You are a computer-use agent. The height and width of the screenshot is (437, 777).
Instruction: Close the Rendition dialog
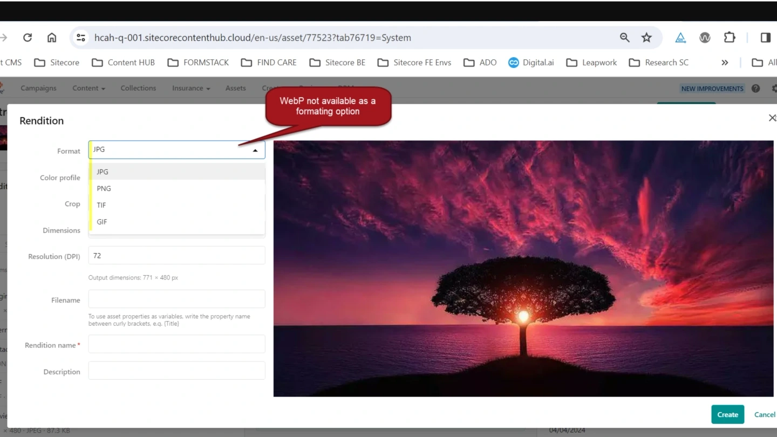772,118
